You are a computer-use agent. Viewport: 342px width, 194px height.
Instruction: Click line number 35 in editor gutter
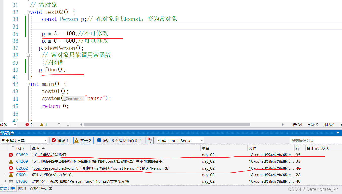pos(15,34)
